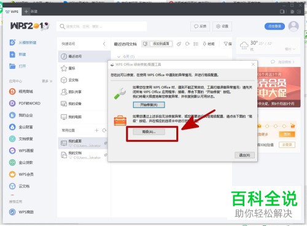
Task: Switch to list view icon
Action: [196, 44]
